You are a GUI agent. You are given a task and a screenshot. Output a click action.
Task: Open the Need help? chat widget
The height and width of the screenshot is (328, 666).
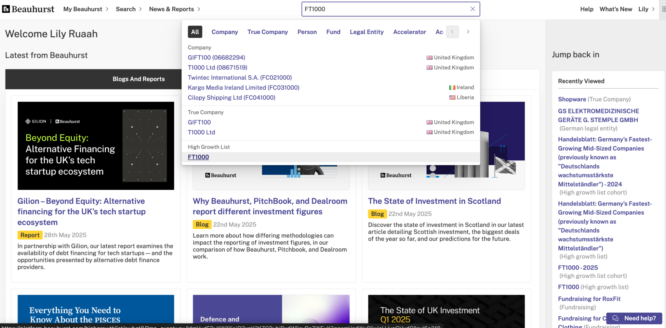pyautogui.click(x=634, y=318)
